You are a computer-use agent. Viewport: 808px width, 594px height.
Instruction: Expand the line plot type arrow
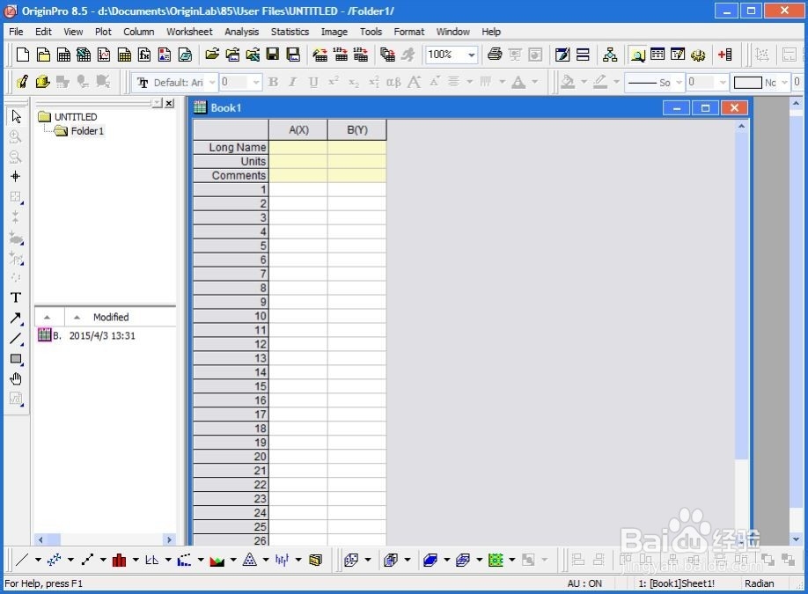coord(38,560)
